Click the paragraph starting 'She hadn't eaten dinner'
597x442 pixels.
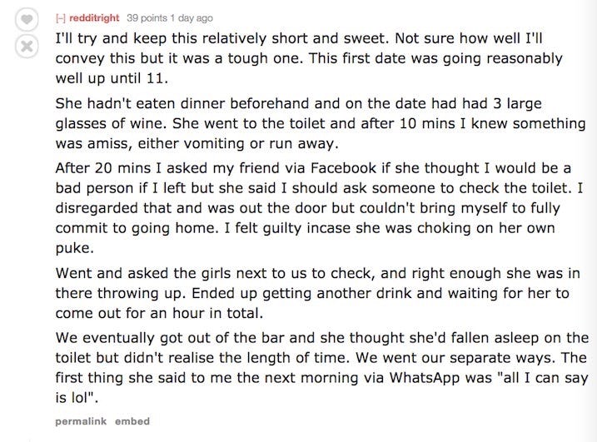pos(320,123)
